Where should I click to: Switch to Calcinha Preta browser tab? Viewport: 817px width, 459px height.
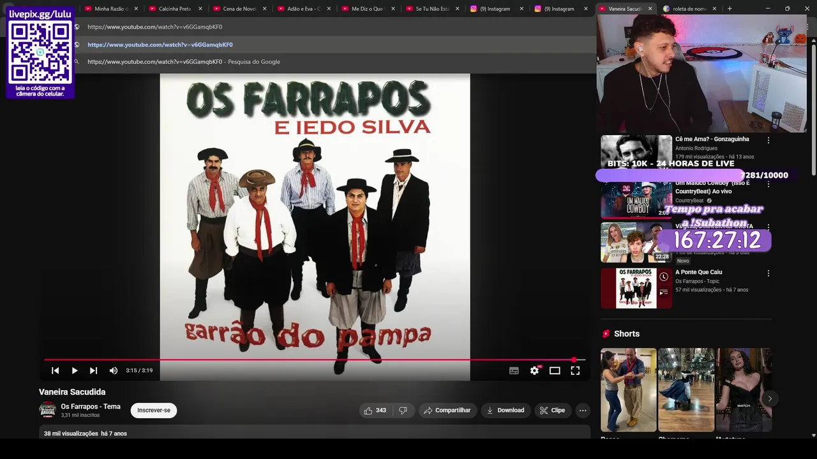tap(174, 9)
